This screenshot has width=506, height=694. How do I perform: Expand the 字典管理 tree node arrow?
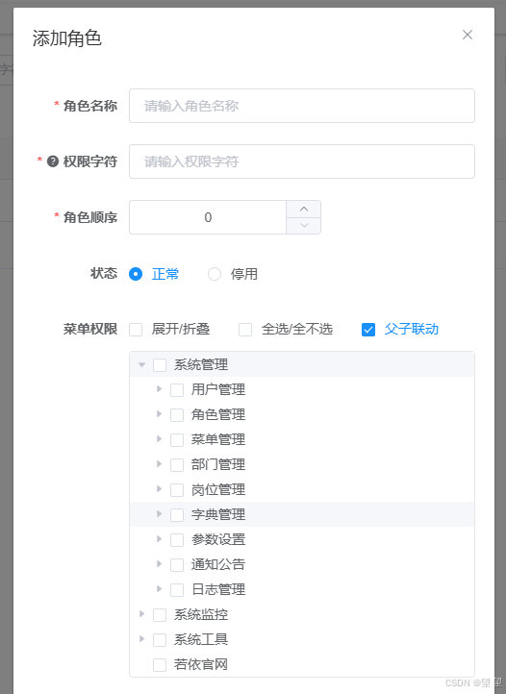[159, 514]
